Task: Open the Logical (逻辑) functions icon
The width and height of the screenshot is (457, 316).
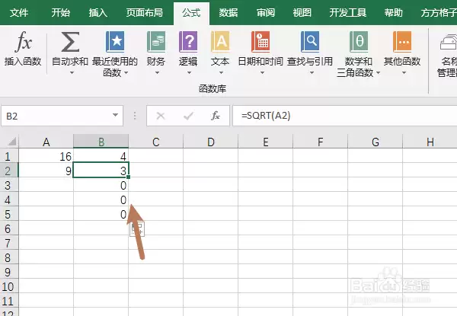Action: [x=188, y=42]
